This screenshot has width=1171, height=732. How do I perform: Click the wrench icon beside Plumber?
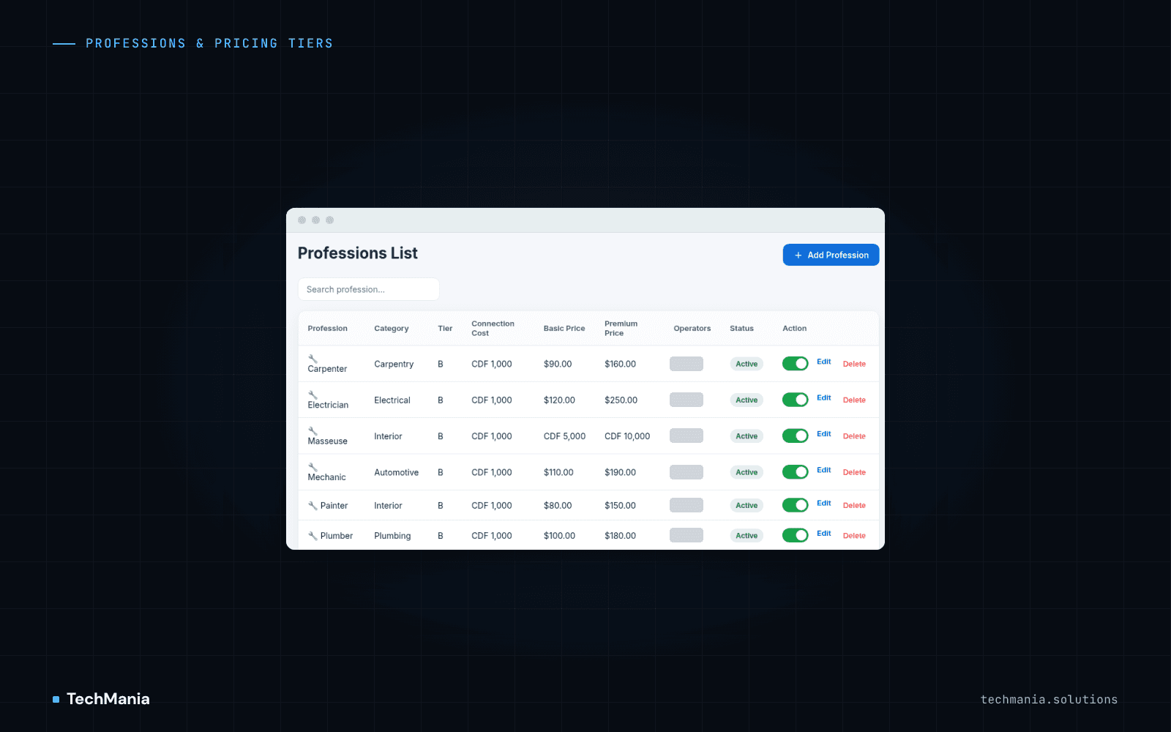tap(313, 536)
